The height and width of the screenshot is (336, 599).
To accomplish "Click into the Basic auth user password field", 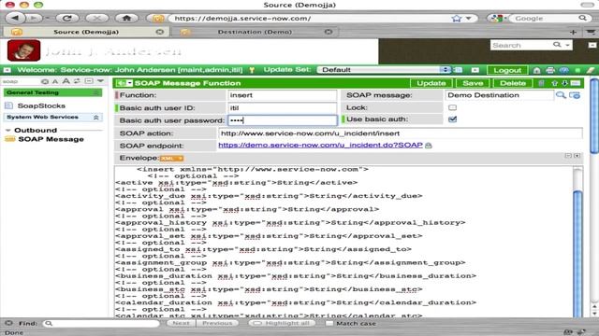I will pyautogui.click(x=283, y=120).
